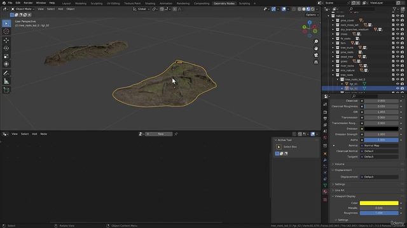This screenshot has width=407, height=228.
Task: Toggle visibility eye for moss collection
Action: pyautogui.click(x=397, y=34)
